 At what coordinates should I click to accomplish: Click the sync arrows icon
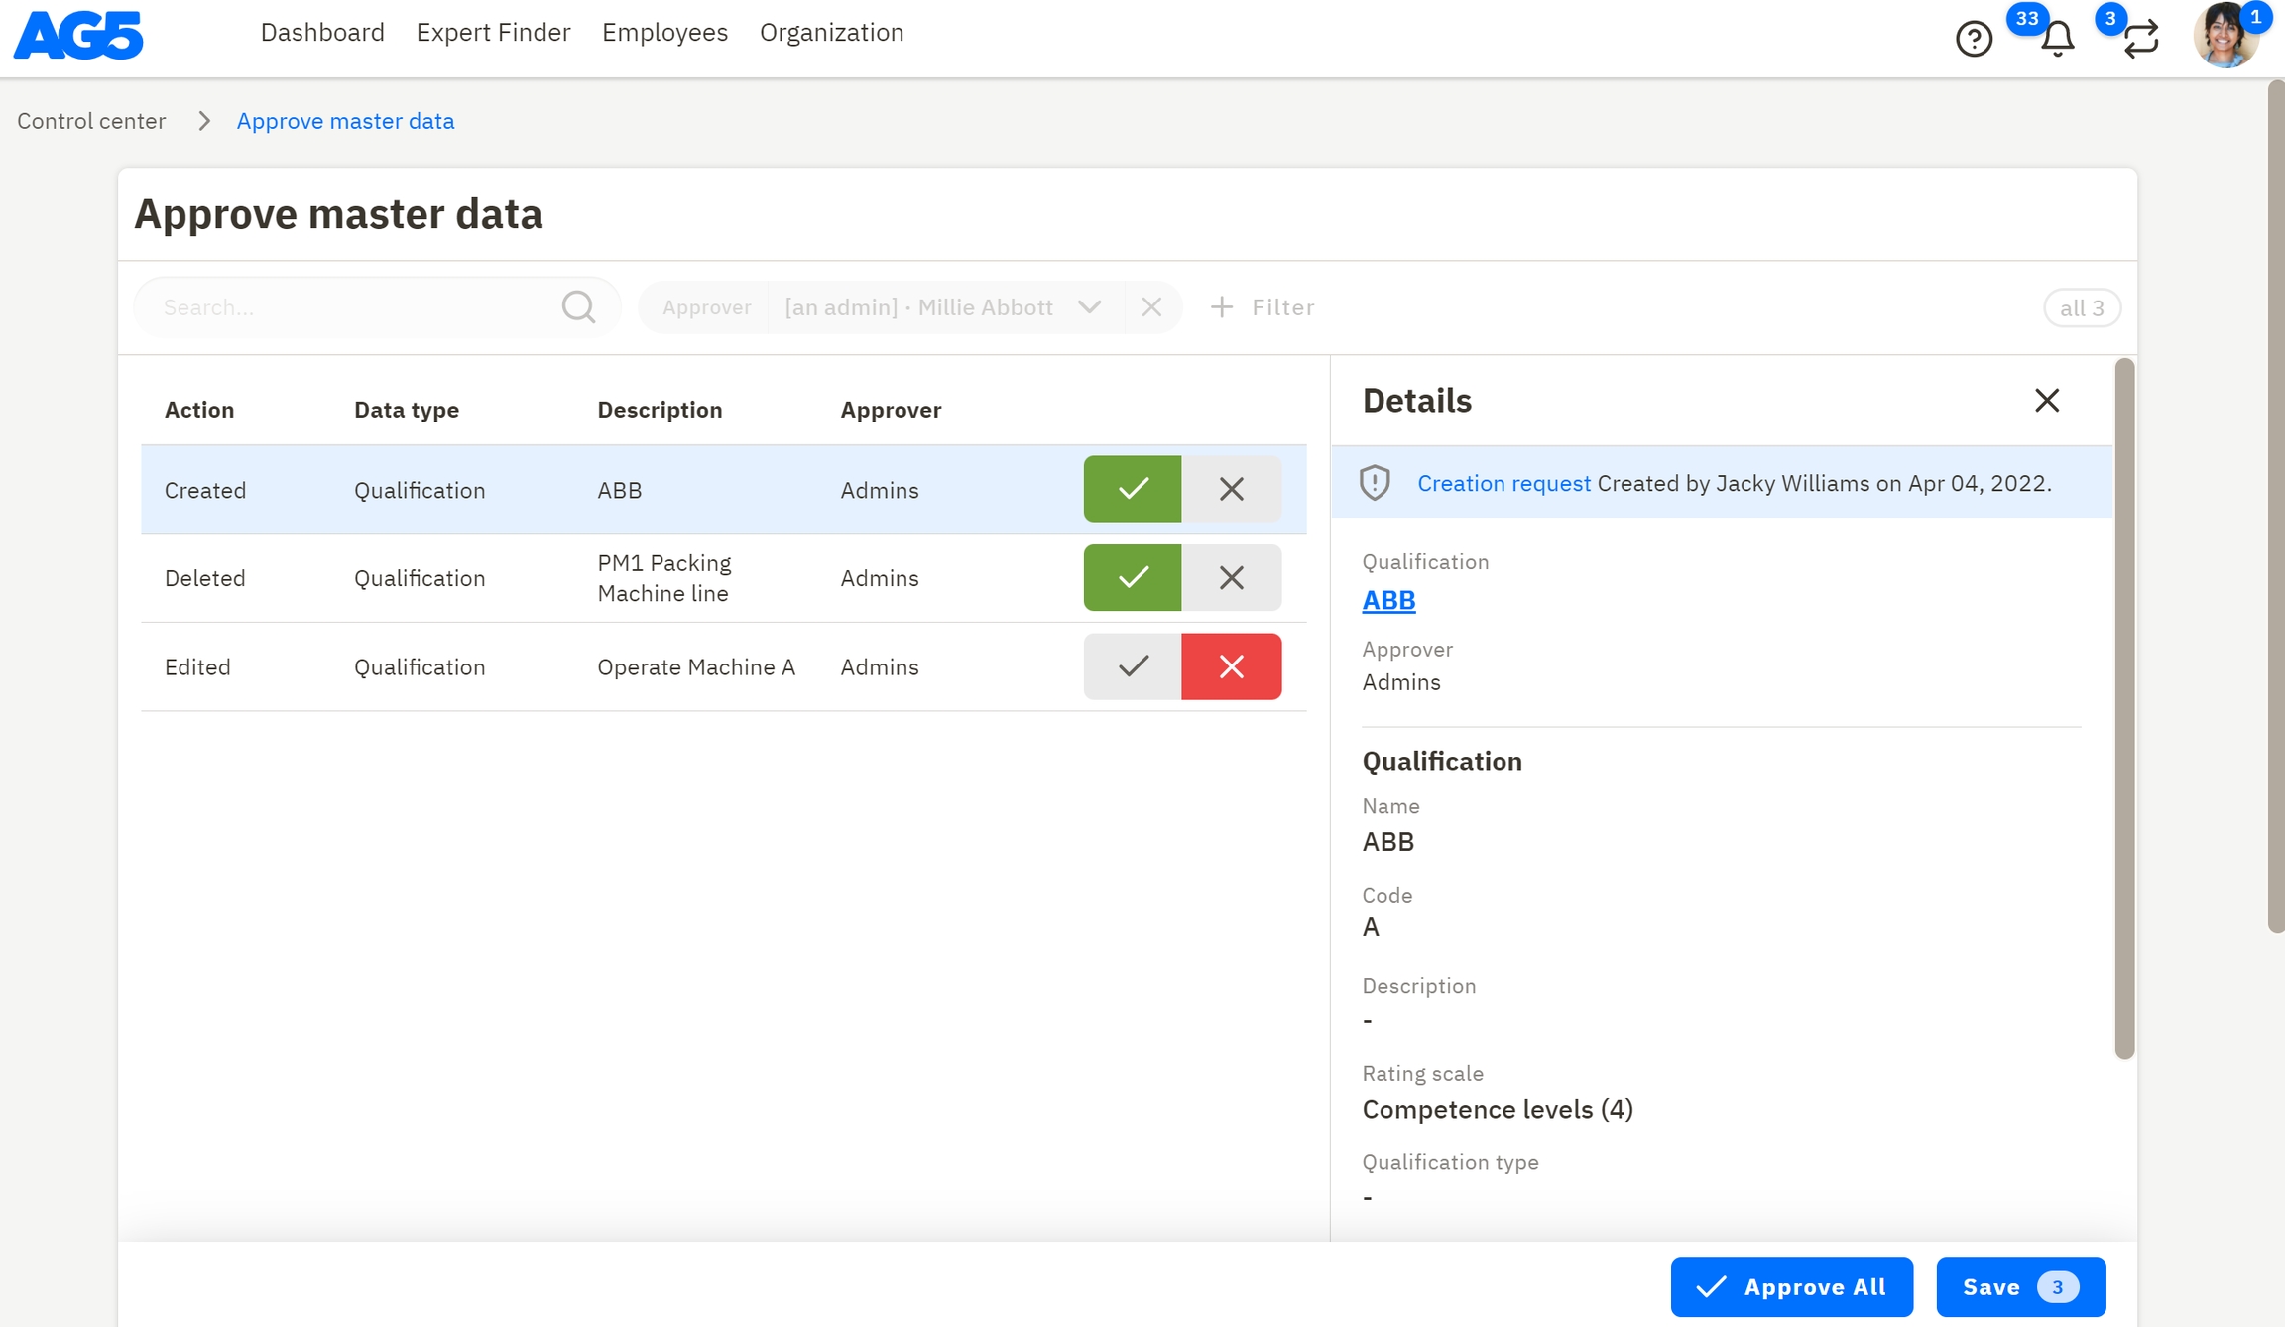pos(2141,39)
